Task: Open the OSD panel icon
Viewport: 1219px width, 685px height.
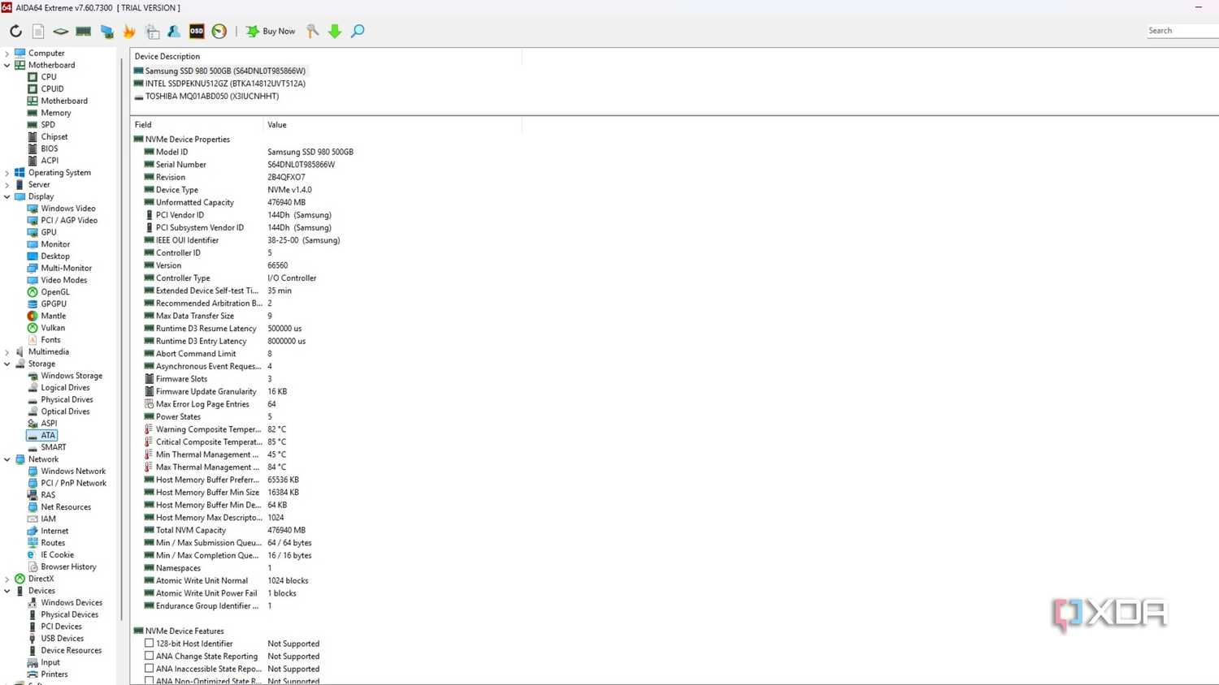Action: [x=197, y=31]
